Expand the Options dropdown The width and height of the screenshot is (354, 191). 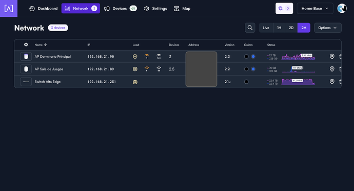pos(328,28)
